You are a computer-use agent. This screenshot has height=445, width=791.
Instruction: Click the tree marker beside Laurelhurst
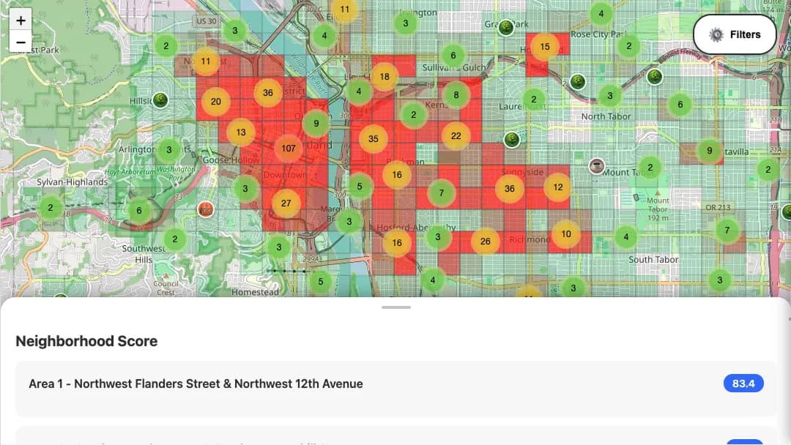tap(512, 140)
